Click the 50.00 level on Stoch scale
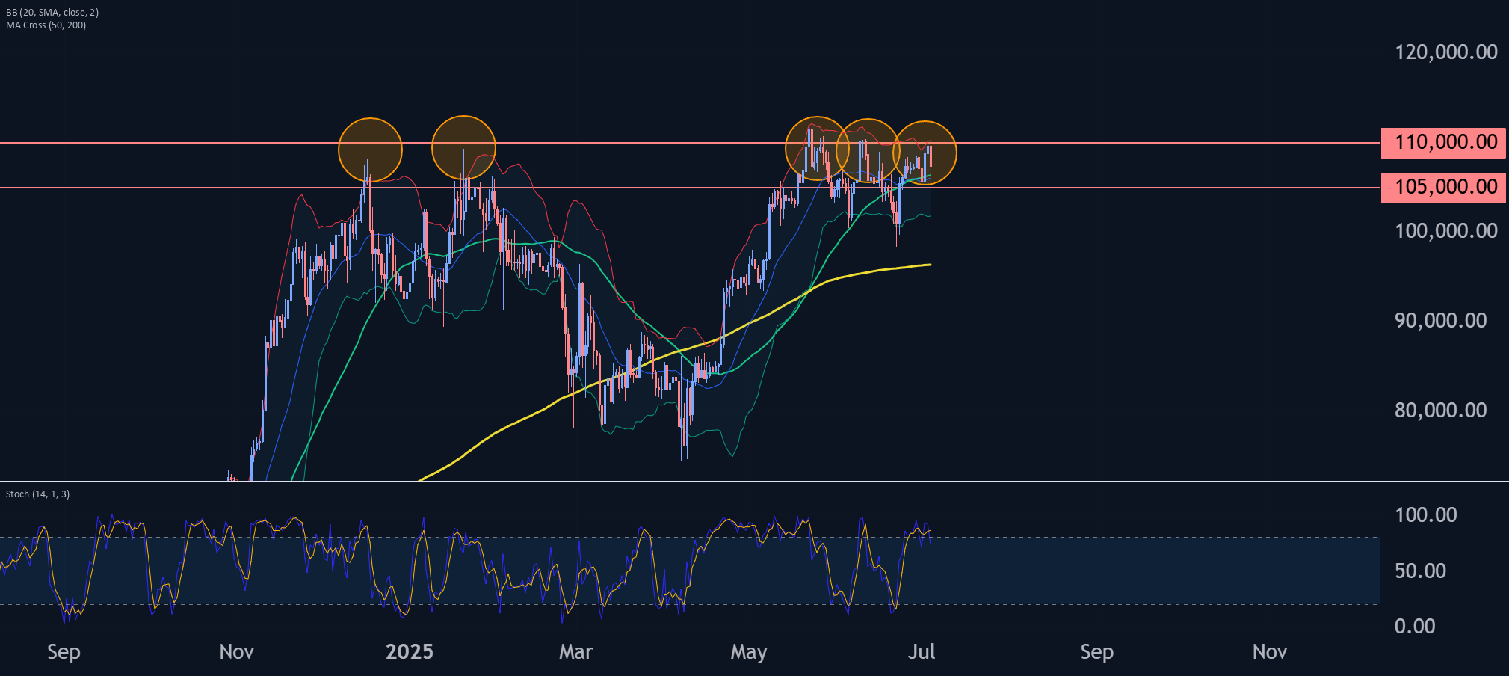The height and width of the screenshot is (676, 1509). tap(1420, 571)
